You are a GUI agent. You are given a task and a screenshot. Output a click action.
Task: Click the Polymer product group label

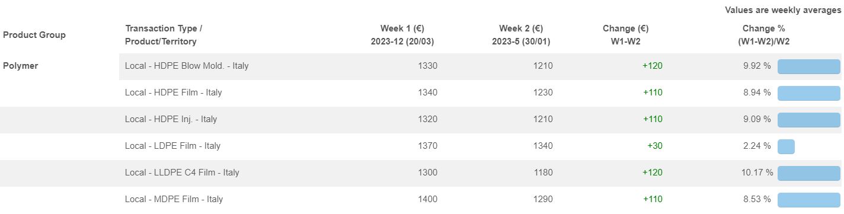click(21, 66)
